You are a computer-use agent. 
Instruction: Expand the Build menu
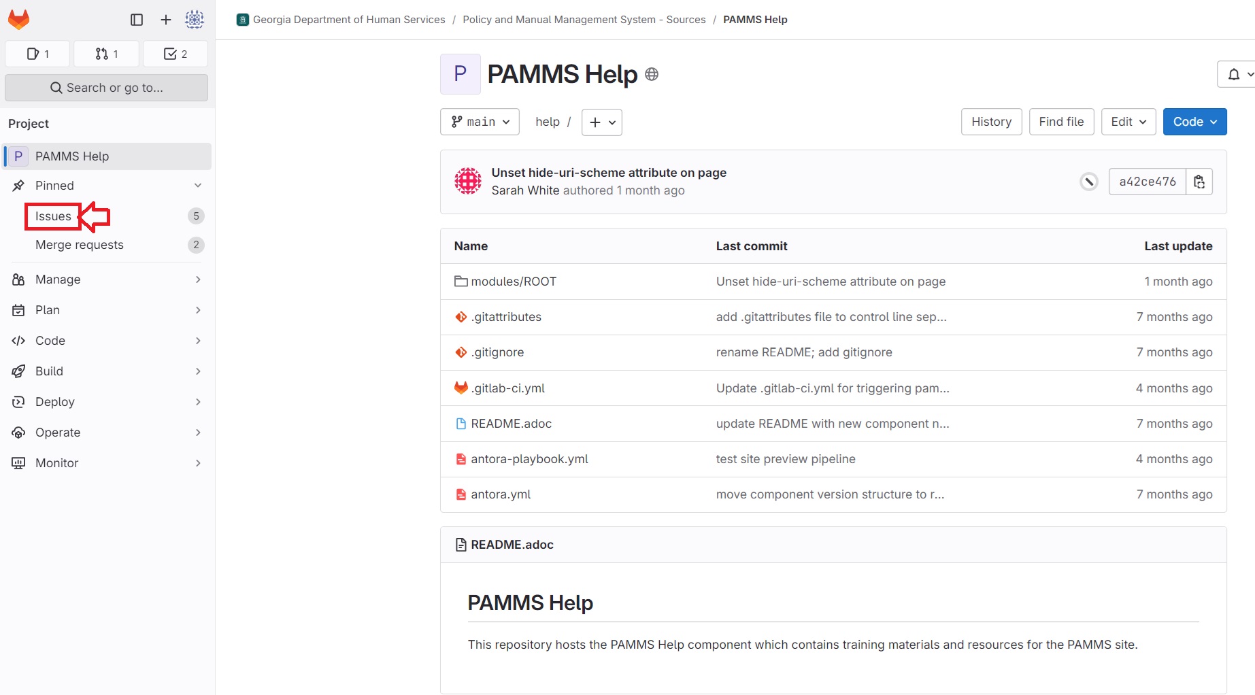[107, 371]
